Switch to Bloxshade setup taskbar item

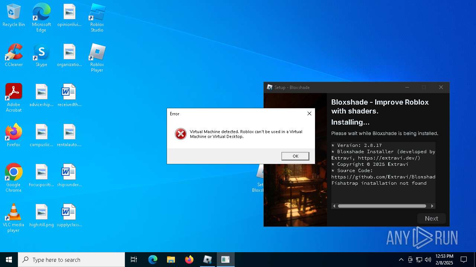click(225, 260)
